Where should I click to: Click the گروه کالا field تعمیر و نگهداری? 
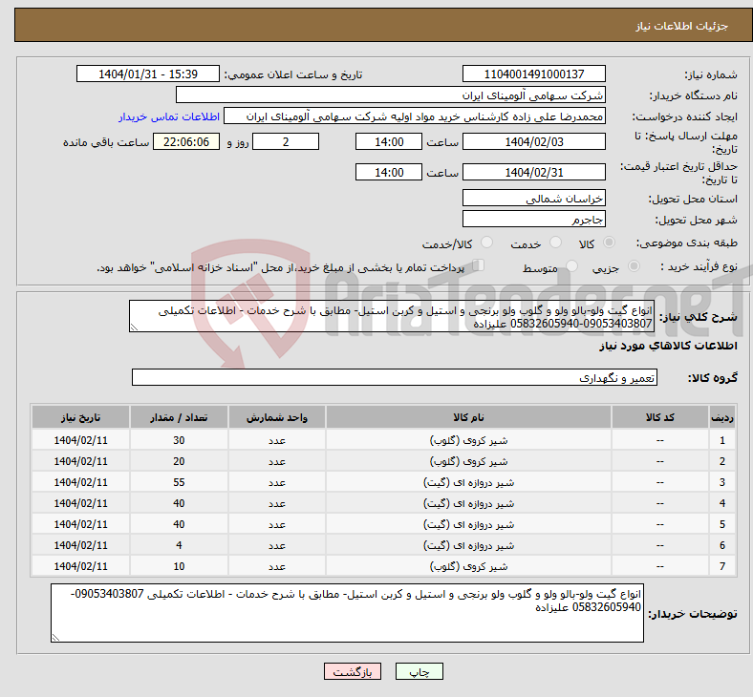(x=395, y=377)
